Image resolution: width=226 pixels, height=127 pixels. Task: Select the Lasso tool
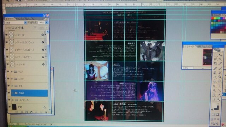tap(215, 59)
